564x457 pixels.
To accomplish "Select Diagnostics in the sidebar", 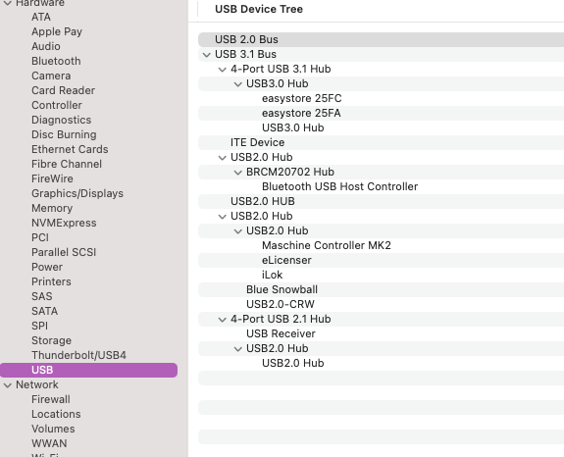I will (x=62, y=120).
